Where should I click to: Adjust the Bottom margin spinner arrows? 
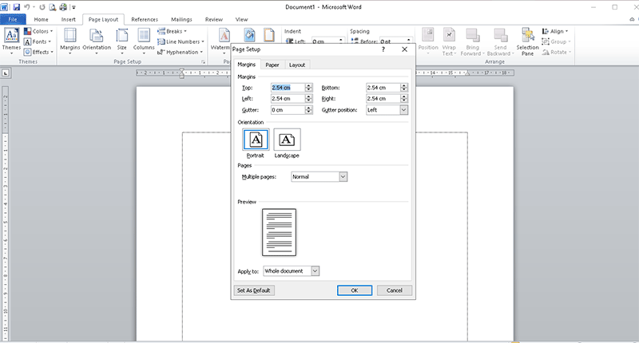[404, 88]
